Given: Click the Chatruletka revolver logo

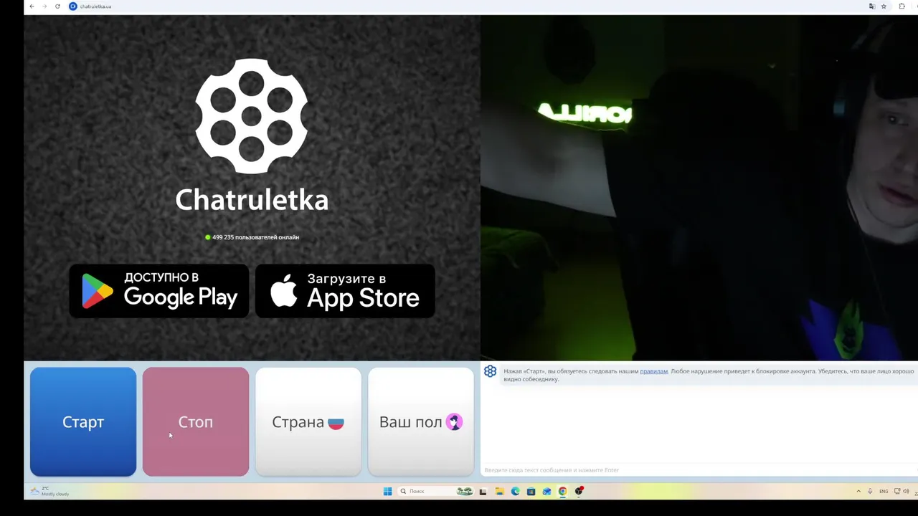Looking at the screenshot, I should click(252, 115).
